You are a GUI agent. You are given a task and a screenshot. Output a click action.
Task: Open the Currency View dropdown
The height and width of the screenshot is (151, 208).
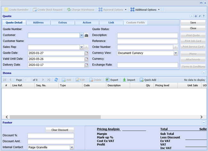(x=176, y=53)
